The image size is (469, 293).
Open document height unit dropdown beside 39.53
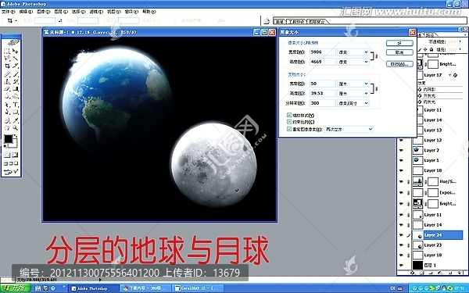coord(366,93)
